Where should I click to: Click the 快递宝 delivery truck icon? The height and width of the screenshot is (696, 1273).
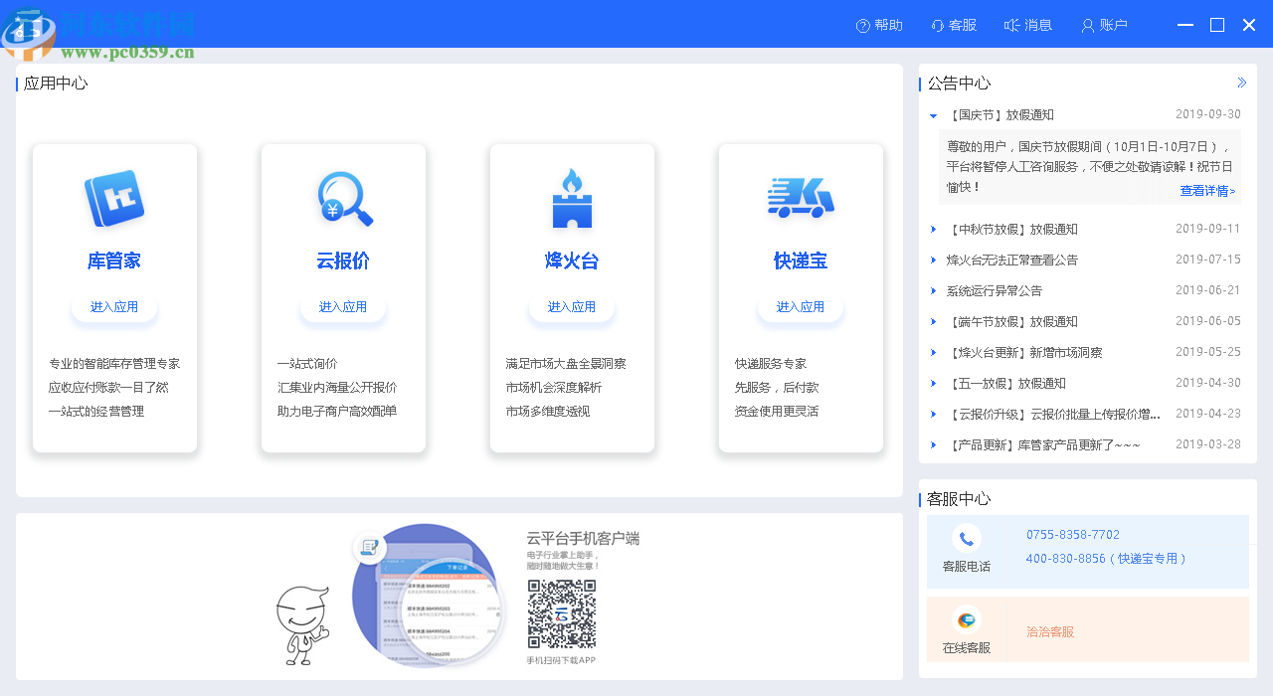(x=801, y=198)
